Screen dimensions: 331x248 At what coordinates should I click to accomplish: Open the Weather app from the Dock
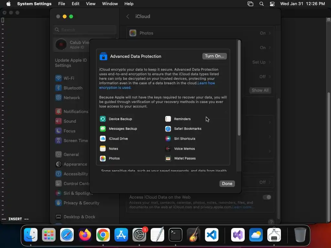[x=256, y=235]
